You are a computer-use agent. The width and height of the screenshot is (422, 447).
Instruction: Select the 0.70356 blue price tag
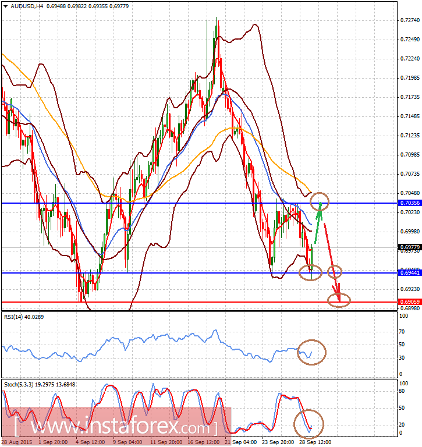(x=408, y=203)
